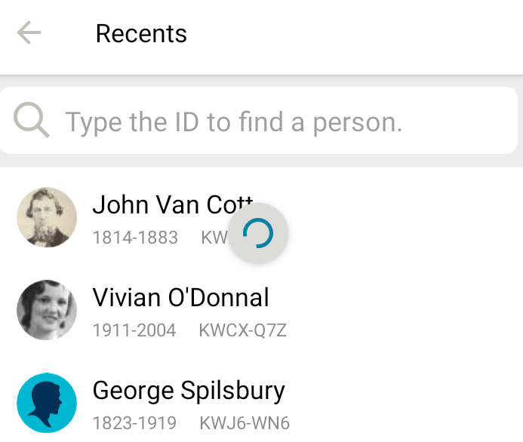Click the magnifying glass search icon
This screenshot has width=523, height=442.
coord(32,121)
